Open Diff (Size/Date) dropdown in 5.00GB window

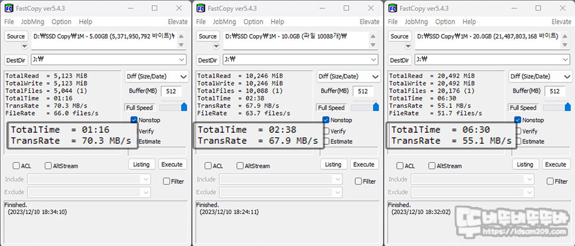click(x=157, y=77)
